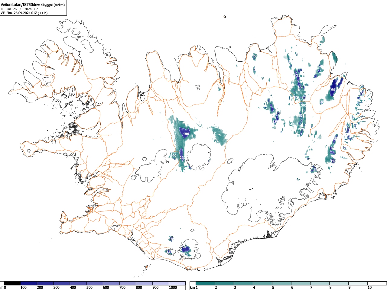This screenshot has height=290, width=387.
Task: Select the 300–400 m legend color
Action: [62, 283]
